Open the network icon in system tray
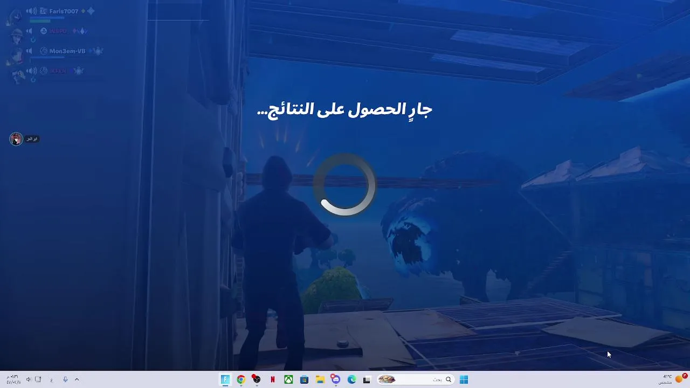The height and width of the screenshot is (388, 690). pyautogui.click(x=38, y=379)
